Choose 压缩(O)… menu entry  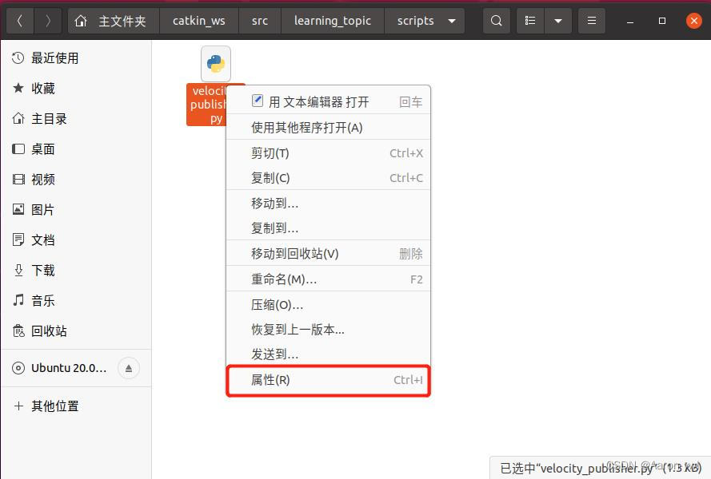click(328, 305)
